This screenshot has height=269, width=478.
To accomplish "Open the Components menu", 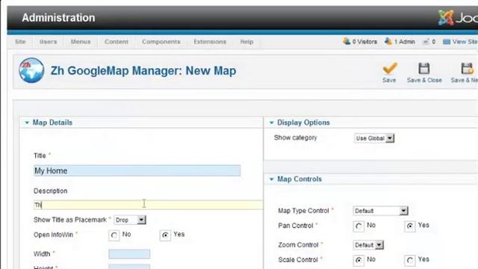I will tap(161, 42).
